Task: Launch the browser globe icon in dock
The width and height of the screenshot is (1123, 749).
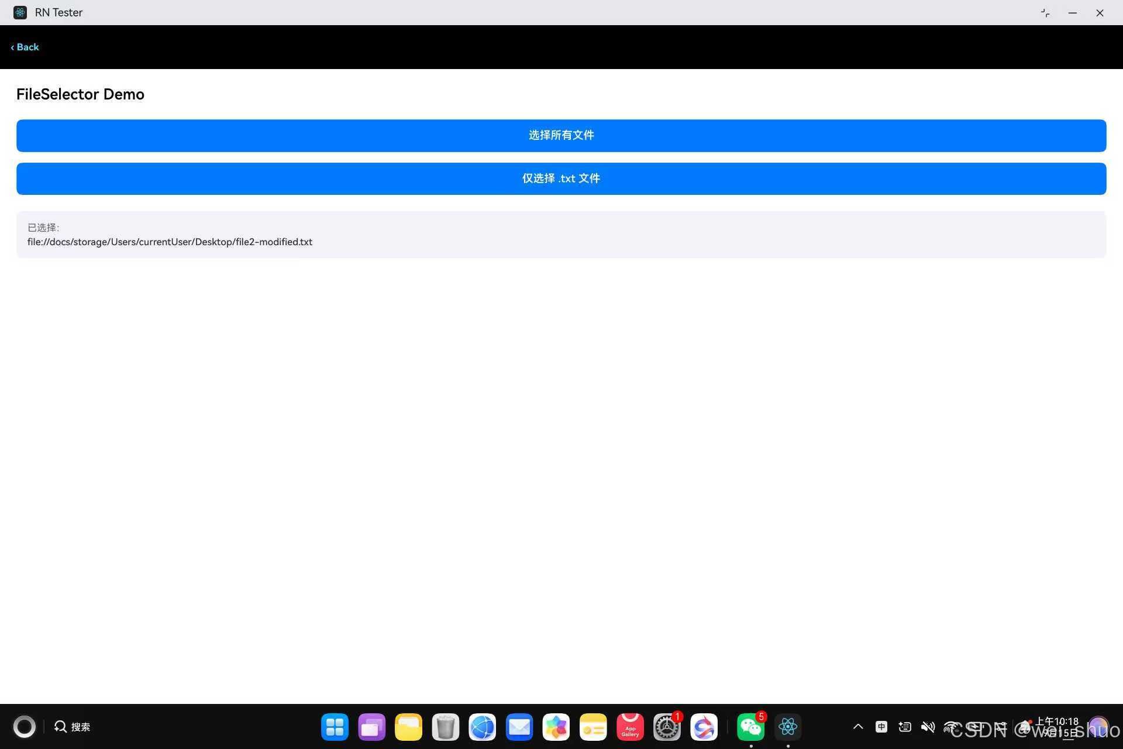Action: [x=482, y=727]
